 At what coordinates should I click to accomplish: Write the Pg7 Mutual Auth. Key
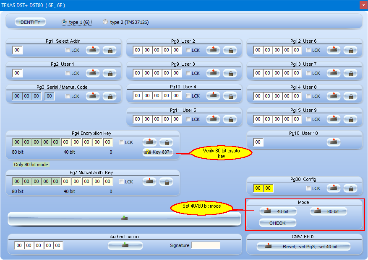coord(149,182)
